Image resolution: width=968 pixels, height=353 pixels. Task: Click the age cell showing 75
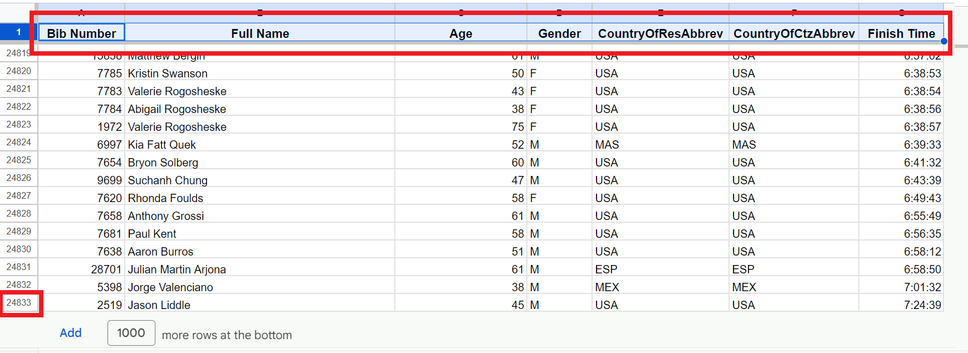(x=461, y=127)
